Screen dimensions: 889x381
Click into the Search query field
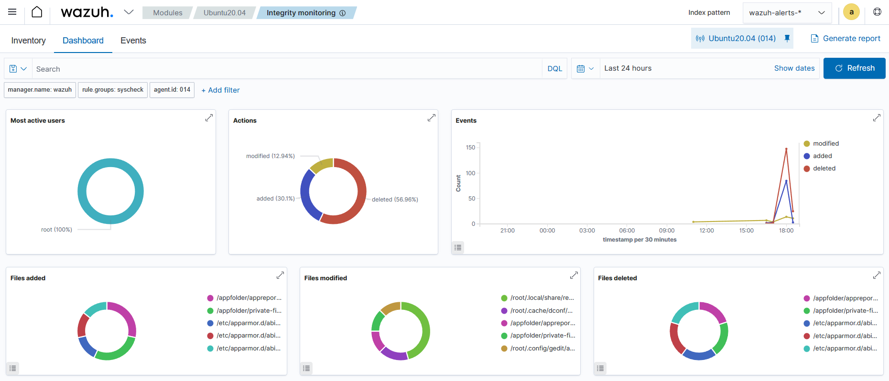tap(287, 69)
